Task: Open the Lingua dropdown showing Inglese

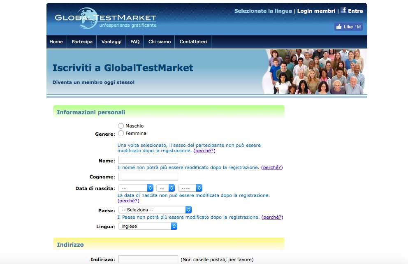Action: (x=148, y=226)
